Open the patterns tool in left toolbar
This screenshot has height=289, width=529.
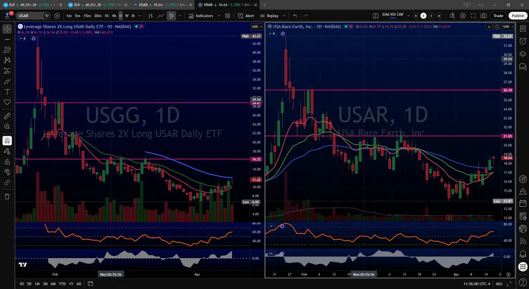[7, 60]
